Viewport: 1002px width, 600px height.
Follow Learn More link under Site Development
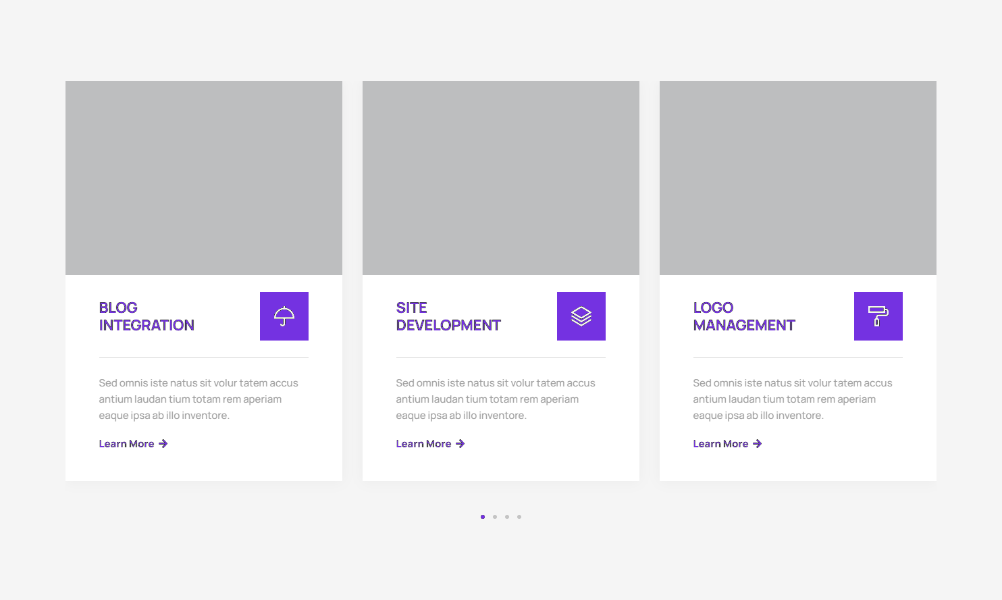point(423,444)
